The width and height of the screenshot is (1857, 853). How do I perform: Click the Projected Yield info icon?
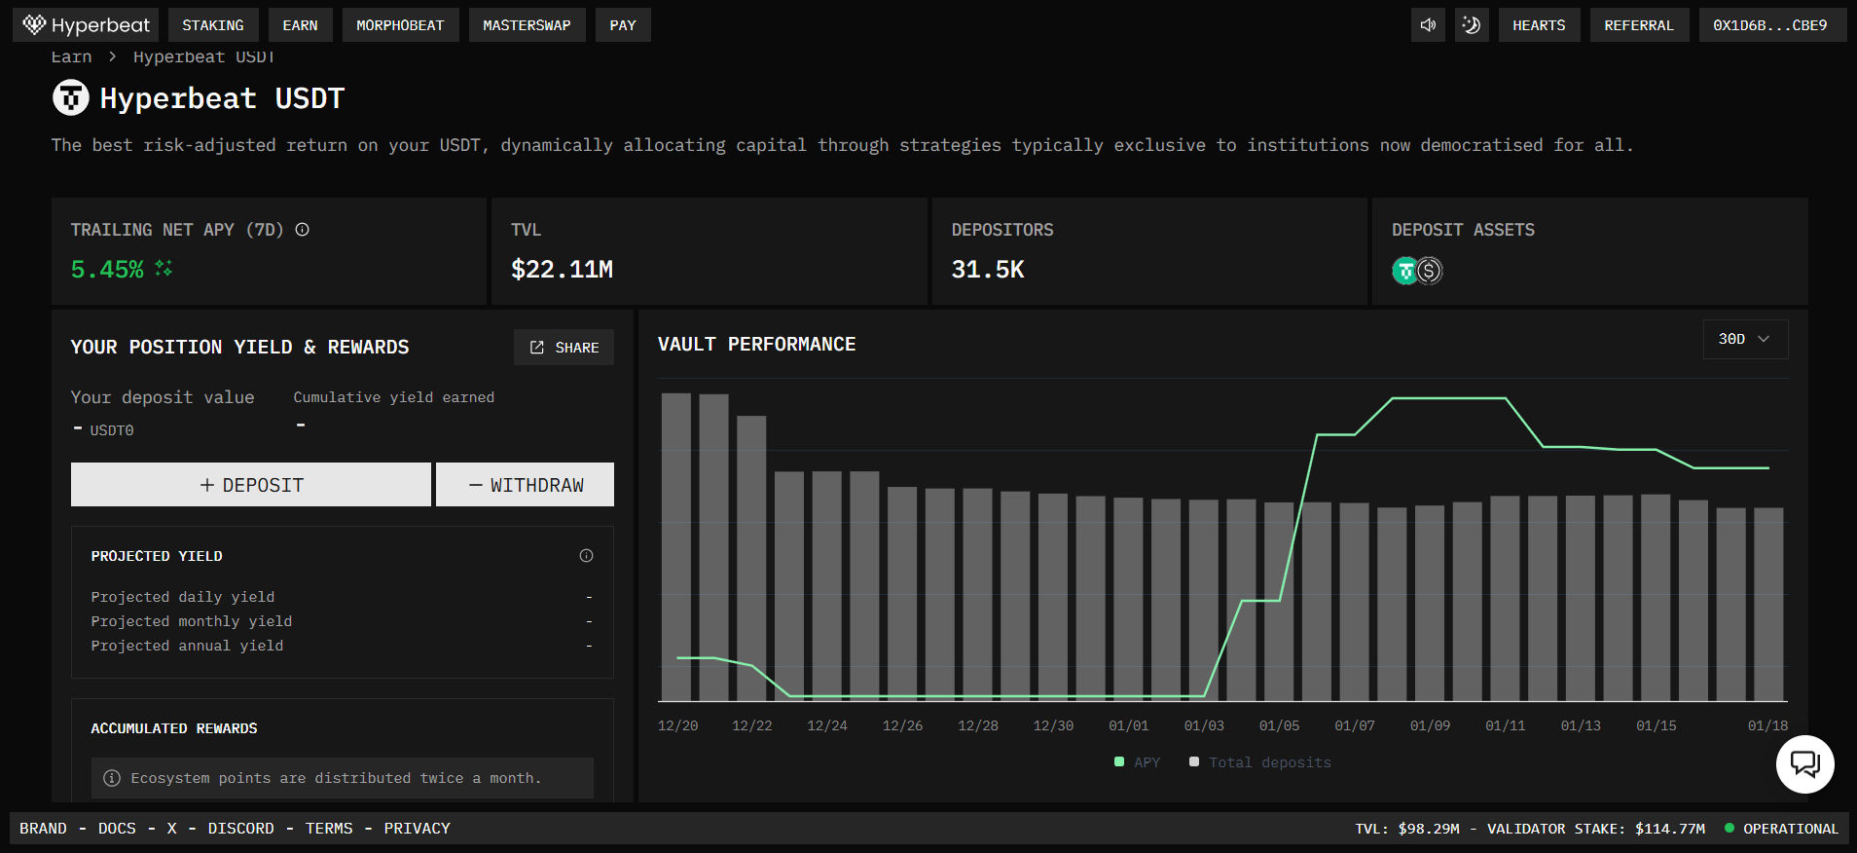586,556
